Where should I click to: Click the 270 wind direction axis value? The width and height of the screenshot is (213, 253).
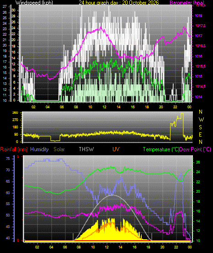pyautogui.click(x=16, y=120)
